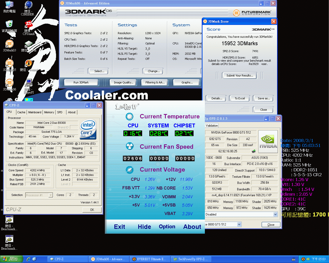Click the NVIDIA logo in GPU-Z
Image resolution: width=329 pixels, height=263 pixels.
coord(268,142)
